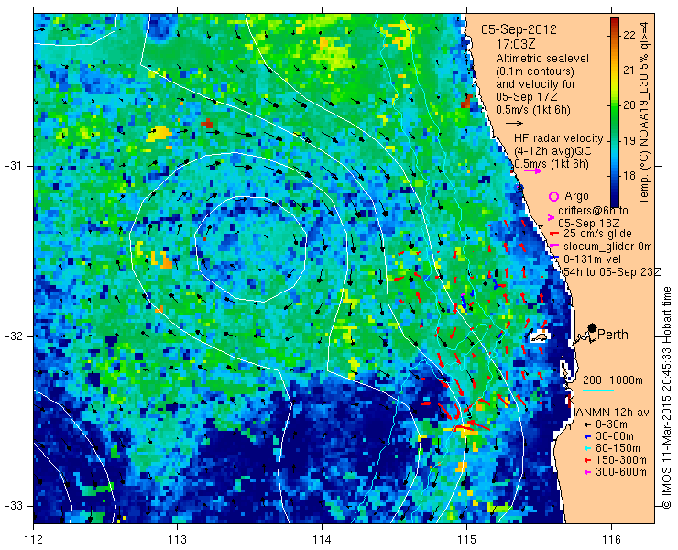This screenshot has width=678, height=550.
Task: Click the latitude axis label -32
Action: click(13, 336)
